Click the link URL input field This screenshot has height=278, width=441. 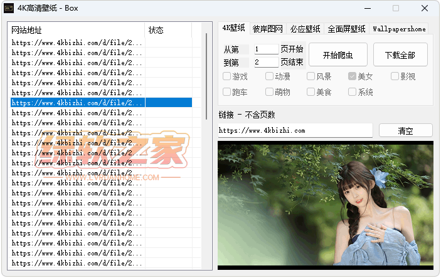point(295,130)
